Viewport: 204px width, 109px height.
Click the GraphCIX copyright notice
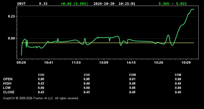pyautogui.click(x=41, y=98)
